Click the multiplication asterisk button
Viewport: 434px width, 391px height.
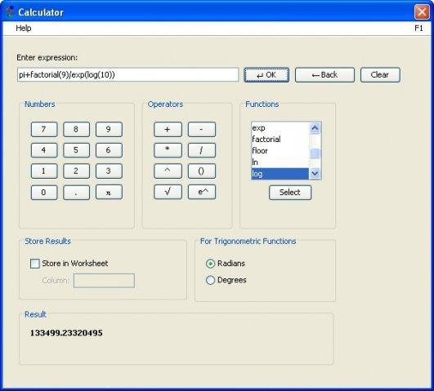pyautogui.click(x=168, y=150)
